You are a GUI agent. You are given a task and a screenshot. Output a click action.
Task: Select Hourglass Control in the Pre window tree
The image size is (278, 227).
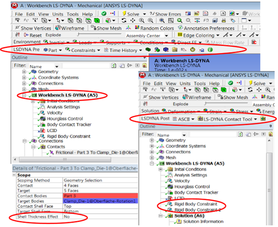click(65, 119)
